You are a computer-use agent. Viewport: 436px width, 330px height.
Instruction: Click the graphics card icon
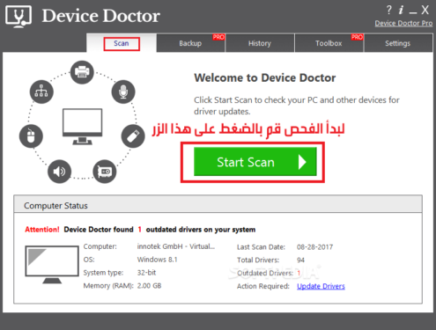(105, 172)
